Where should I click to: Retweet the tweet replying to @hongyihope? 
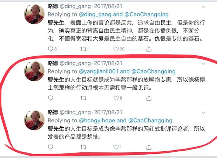83,147
